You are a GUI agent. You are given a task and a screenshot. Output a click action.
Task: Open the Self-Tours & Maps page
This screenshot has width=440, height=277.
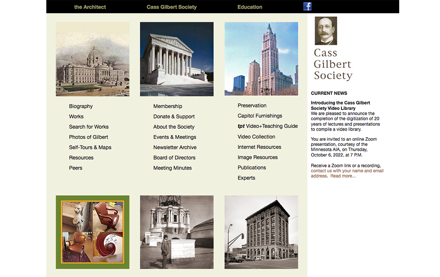[90, 147]
